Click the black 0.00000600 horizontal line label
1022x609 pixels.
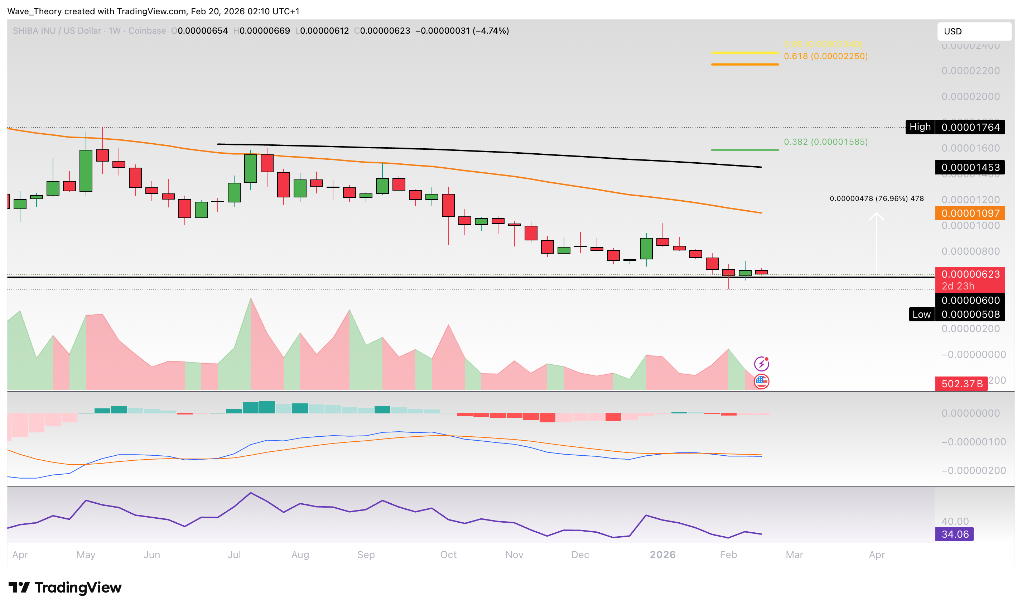[970, 301]
